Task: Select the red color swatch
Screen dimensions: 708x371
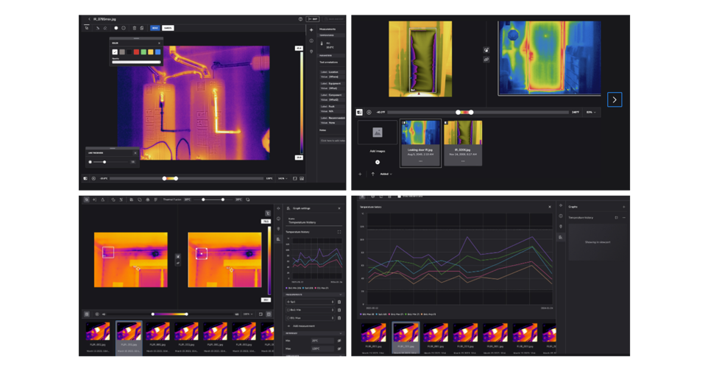Action: click(x=136, y=52)
